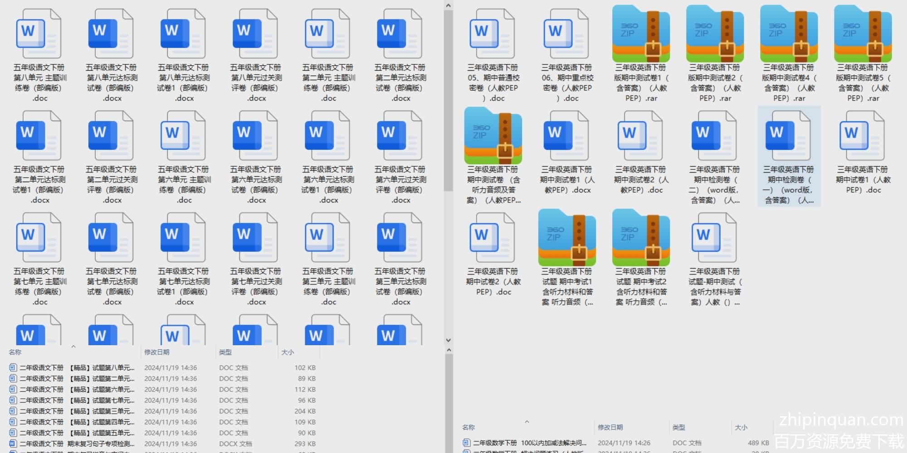The width and height of the screenshot is (907, 453).
Task: Click highlighted 期中检测卷（一）word版 document icon
Action: coord(788,136)
